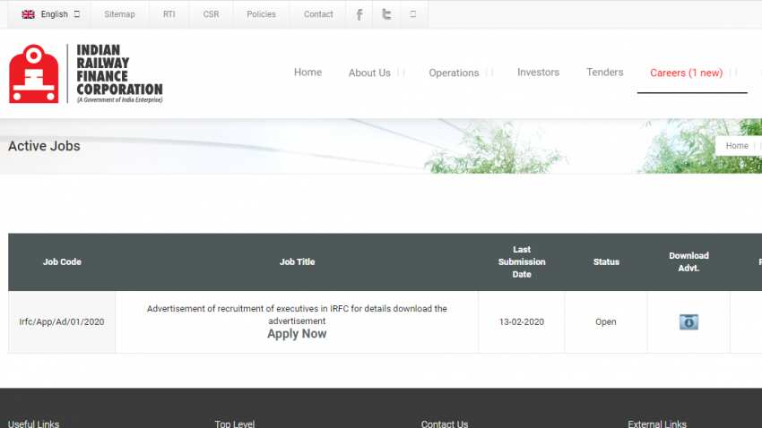This screenshot has height=428, width=762.
Task: Select the job code Irfc/App/Ad/01/2020 cell
Action: (x=62, y=321)
